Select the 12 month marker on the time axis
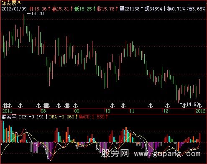The image size is (207, 164). tap(166, 111)
